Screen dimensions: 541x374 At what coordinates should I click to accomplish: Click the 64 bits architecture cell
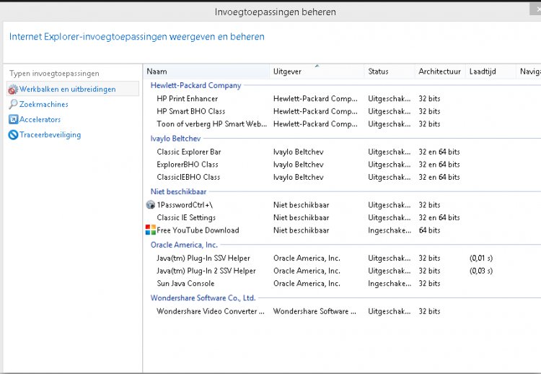430,230
